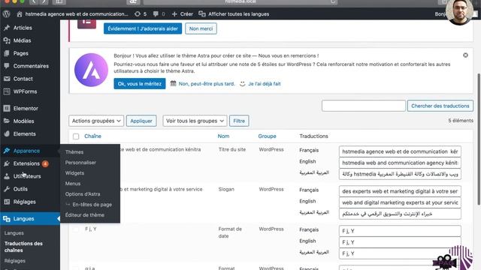481x270 pixels.
Task: Click the Contact envelope icon
Action: coord(7,79)
